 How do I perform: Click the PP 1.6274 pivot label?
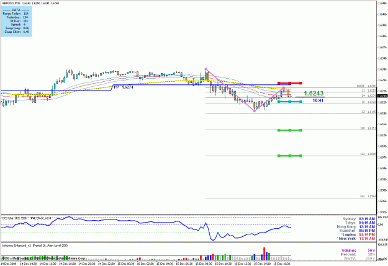124,87
